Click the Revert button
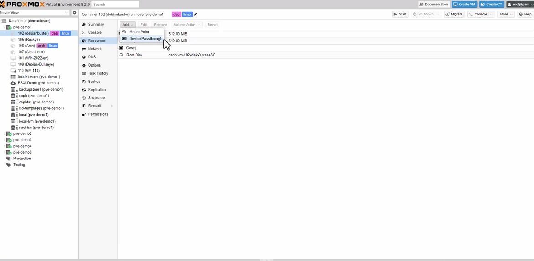Viewport: 534px width, 261px height. 213,25
